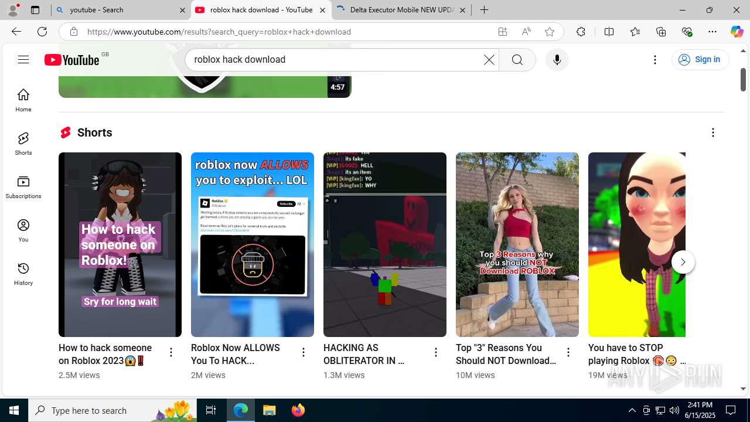Image resolution: width=750 pixels, height=422 pixels.
Task: Open 'How to hack someone on Roblox' short thumbnail
Action: 120,244
